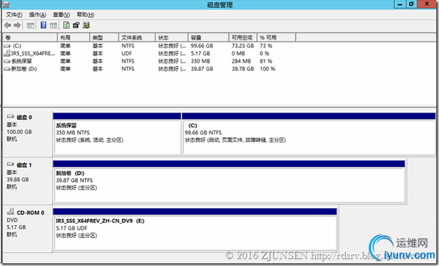
Task: Click the 73.23 GB free space cell
Action: point(243,46)
